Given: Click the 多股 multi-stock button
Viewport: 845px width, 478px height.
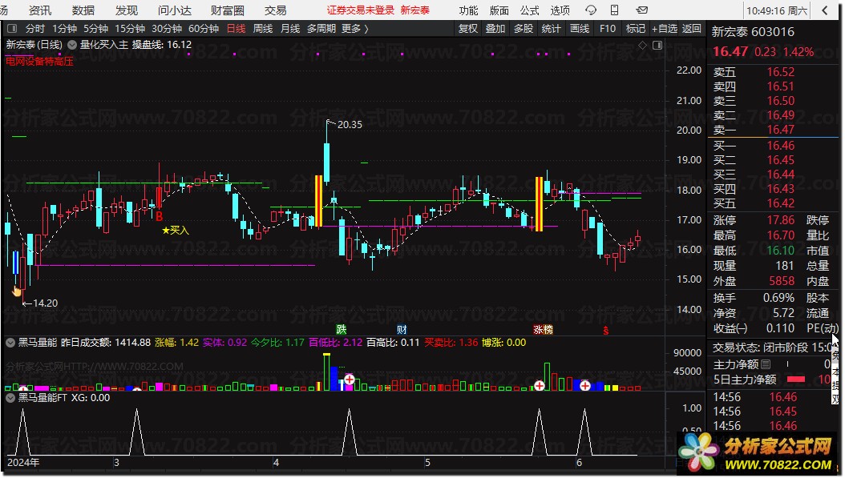Looking at the screenshot, I should (x=524, y=29).
